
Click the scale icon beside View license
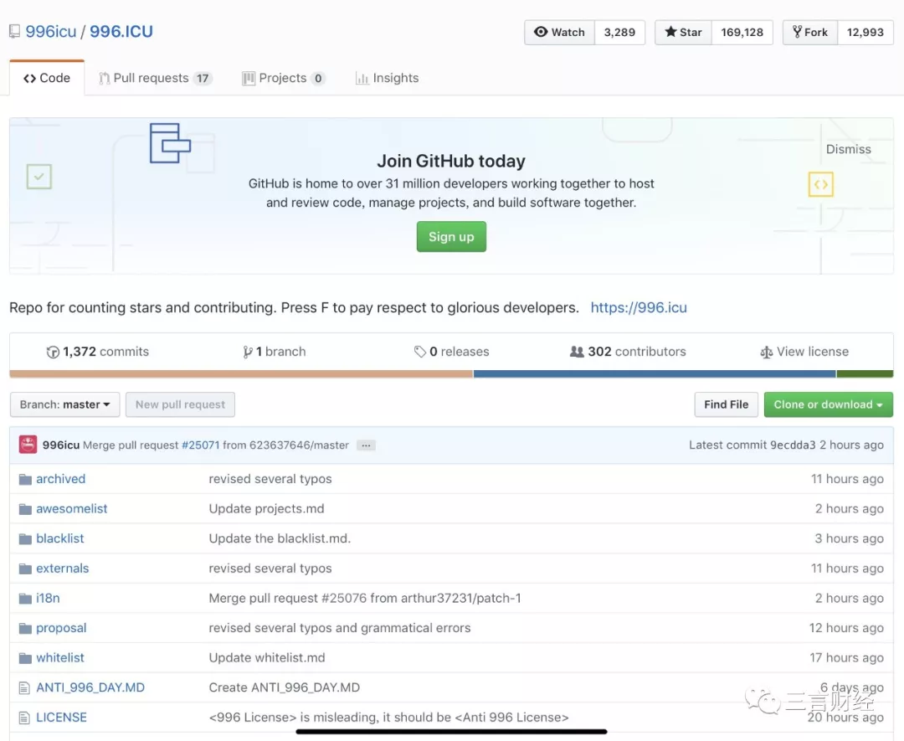[766, 352]
